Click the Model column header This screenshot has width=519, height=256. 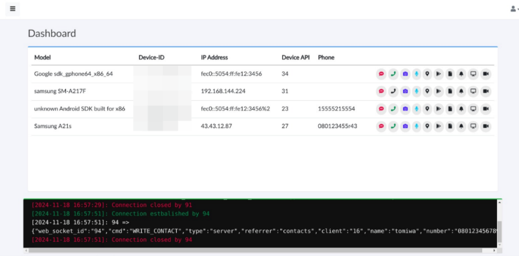click(42, 58)
